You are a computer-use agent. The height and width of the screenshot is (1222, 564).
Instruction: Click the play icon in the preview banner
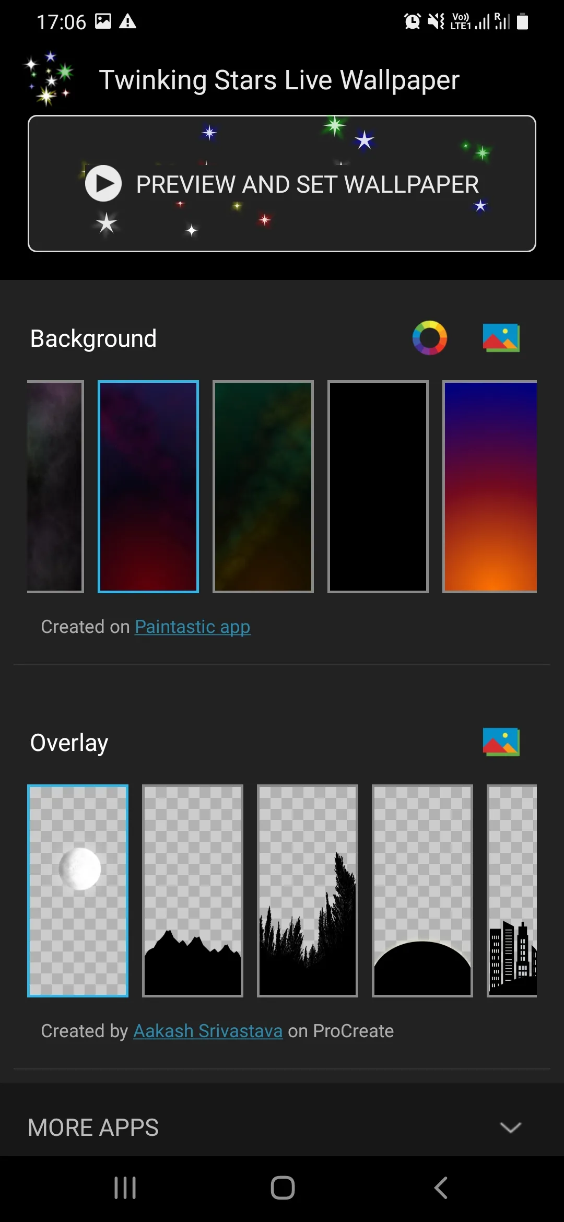tap(103, 183)
